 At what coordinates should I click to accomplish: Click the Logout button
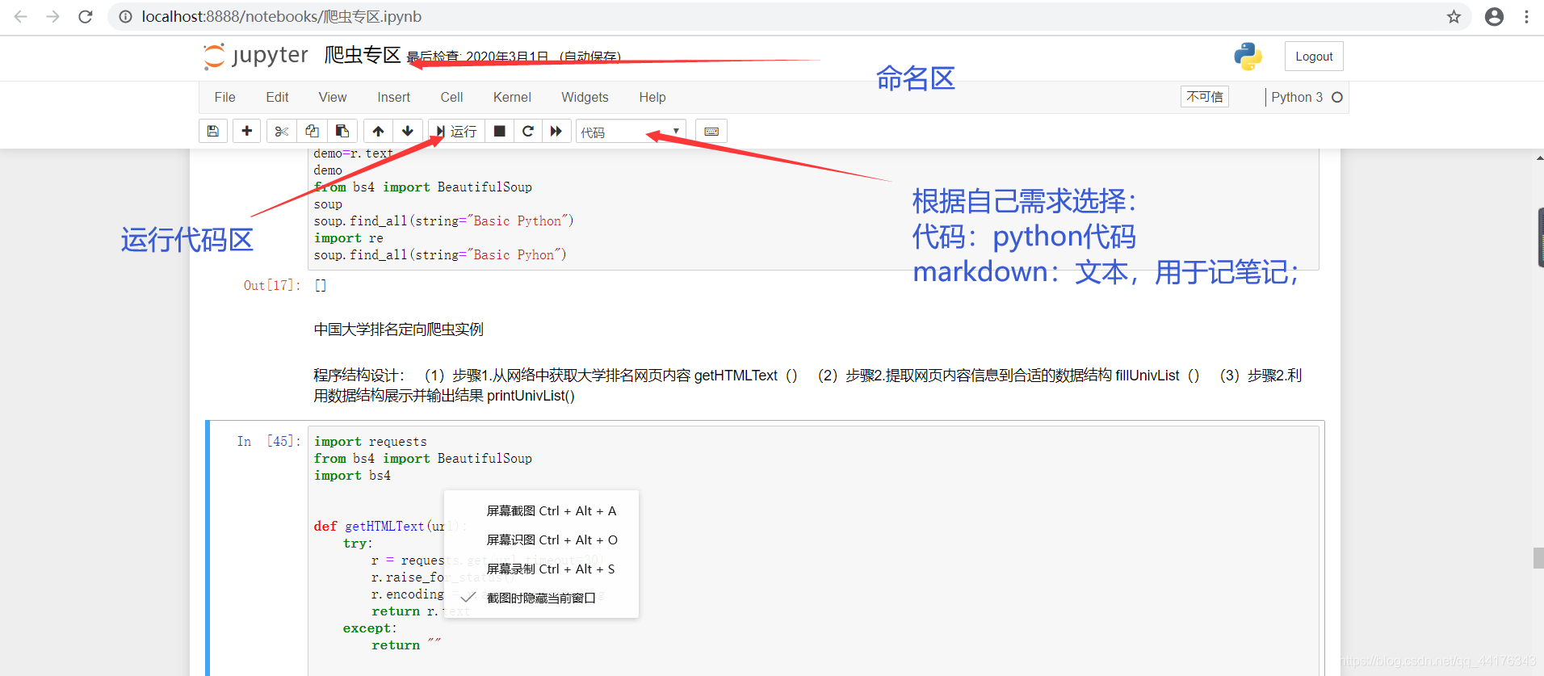[1314, 57]
